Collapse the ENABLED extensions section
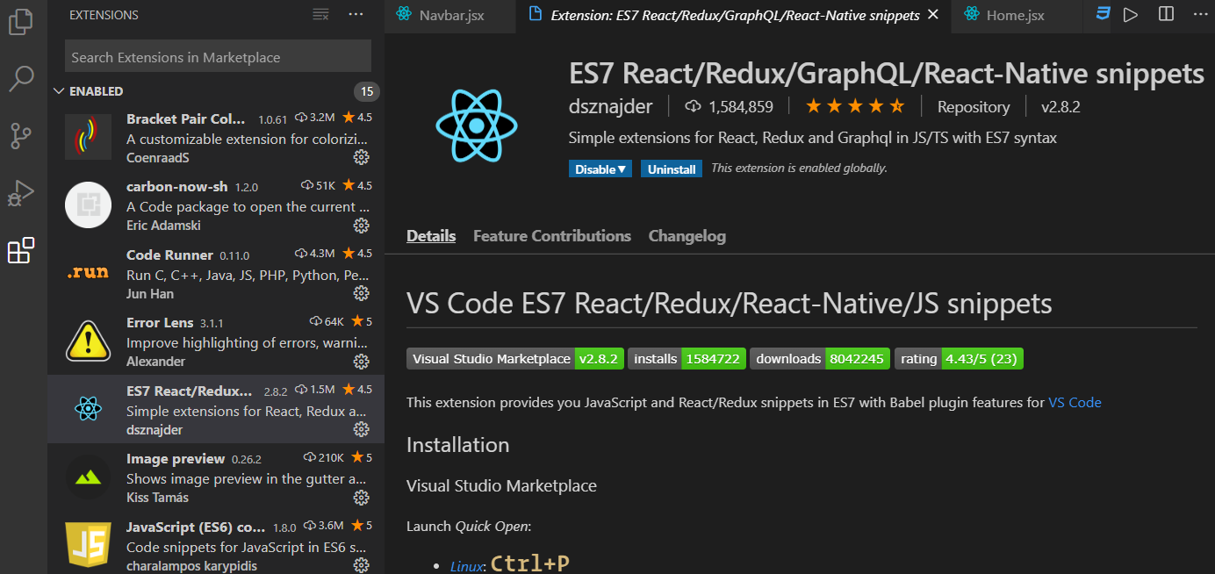The image size is (1215, 574). point(59,90)
